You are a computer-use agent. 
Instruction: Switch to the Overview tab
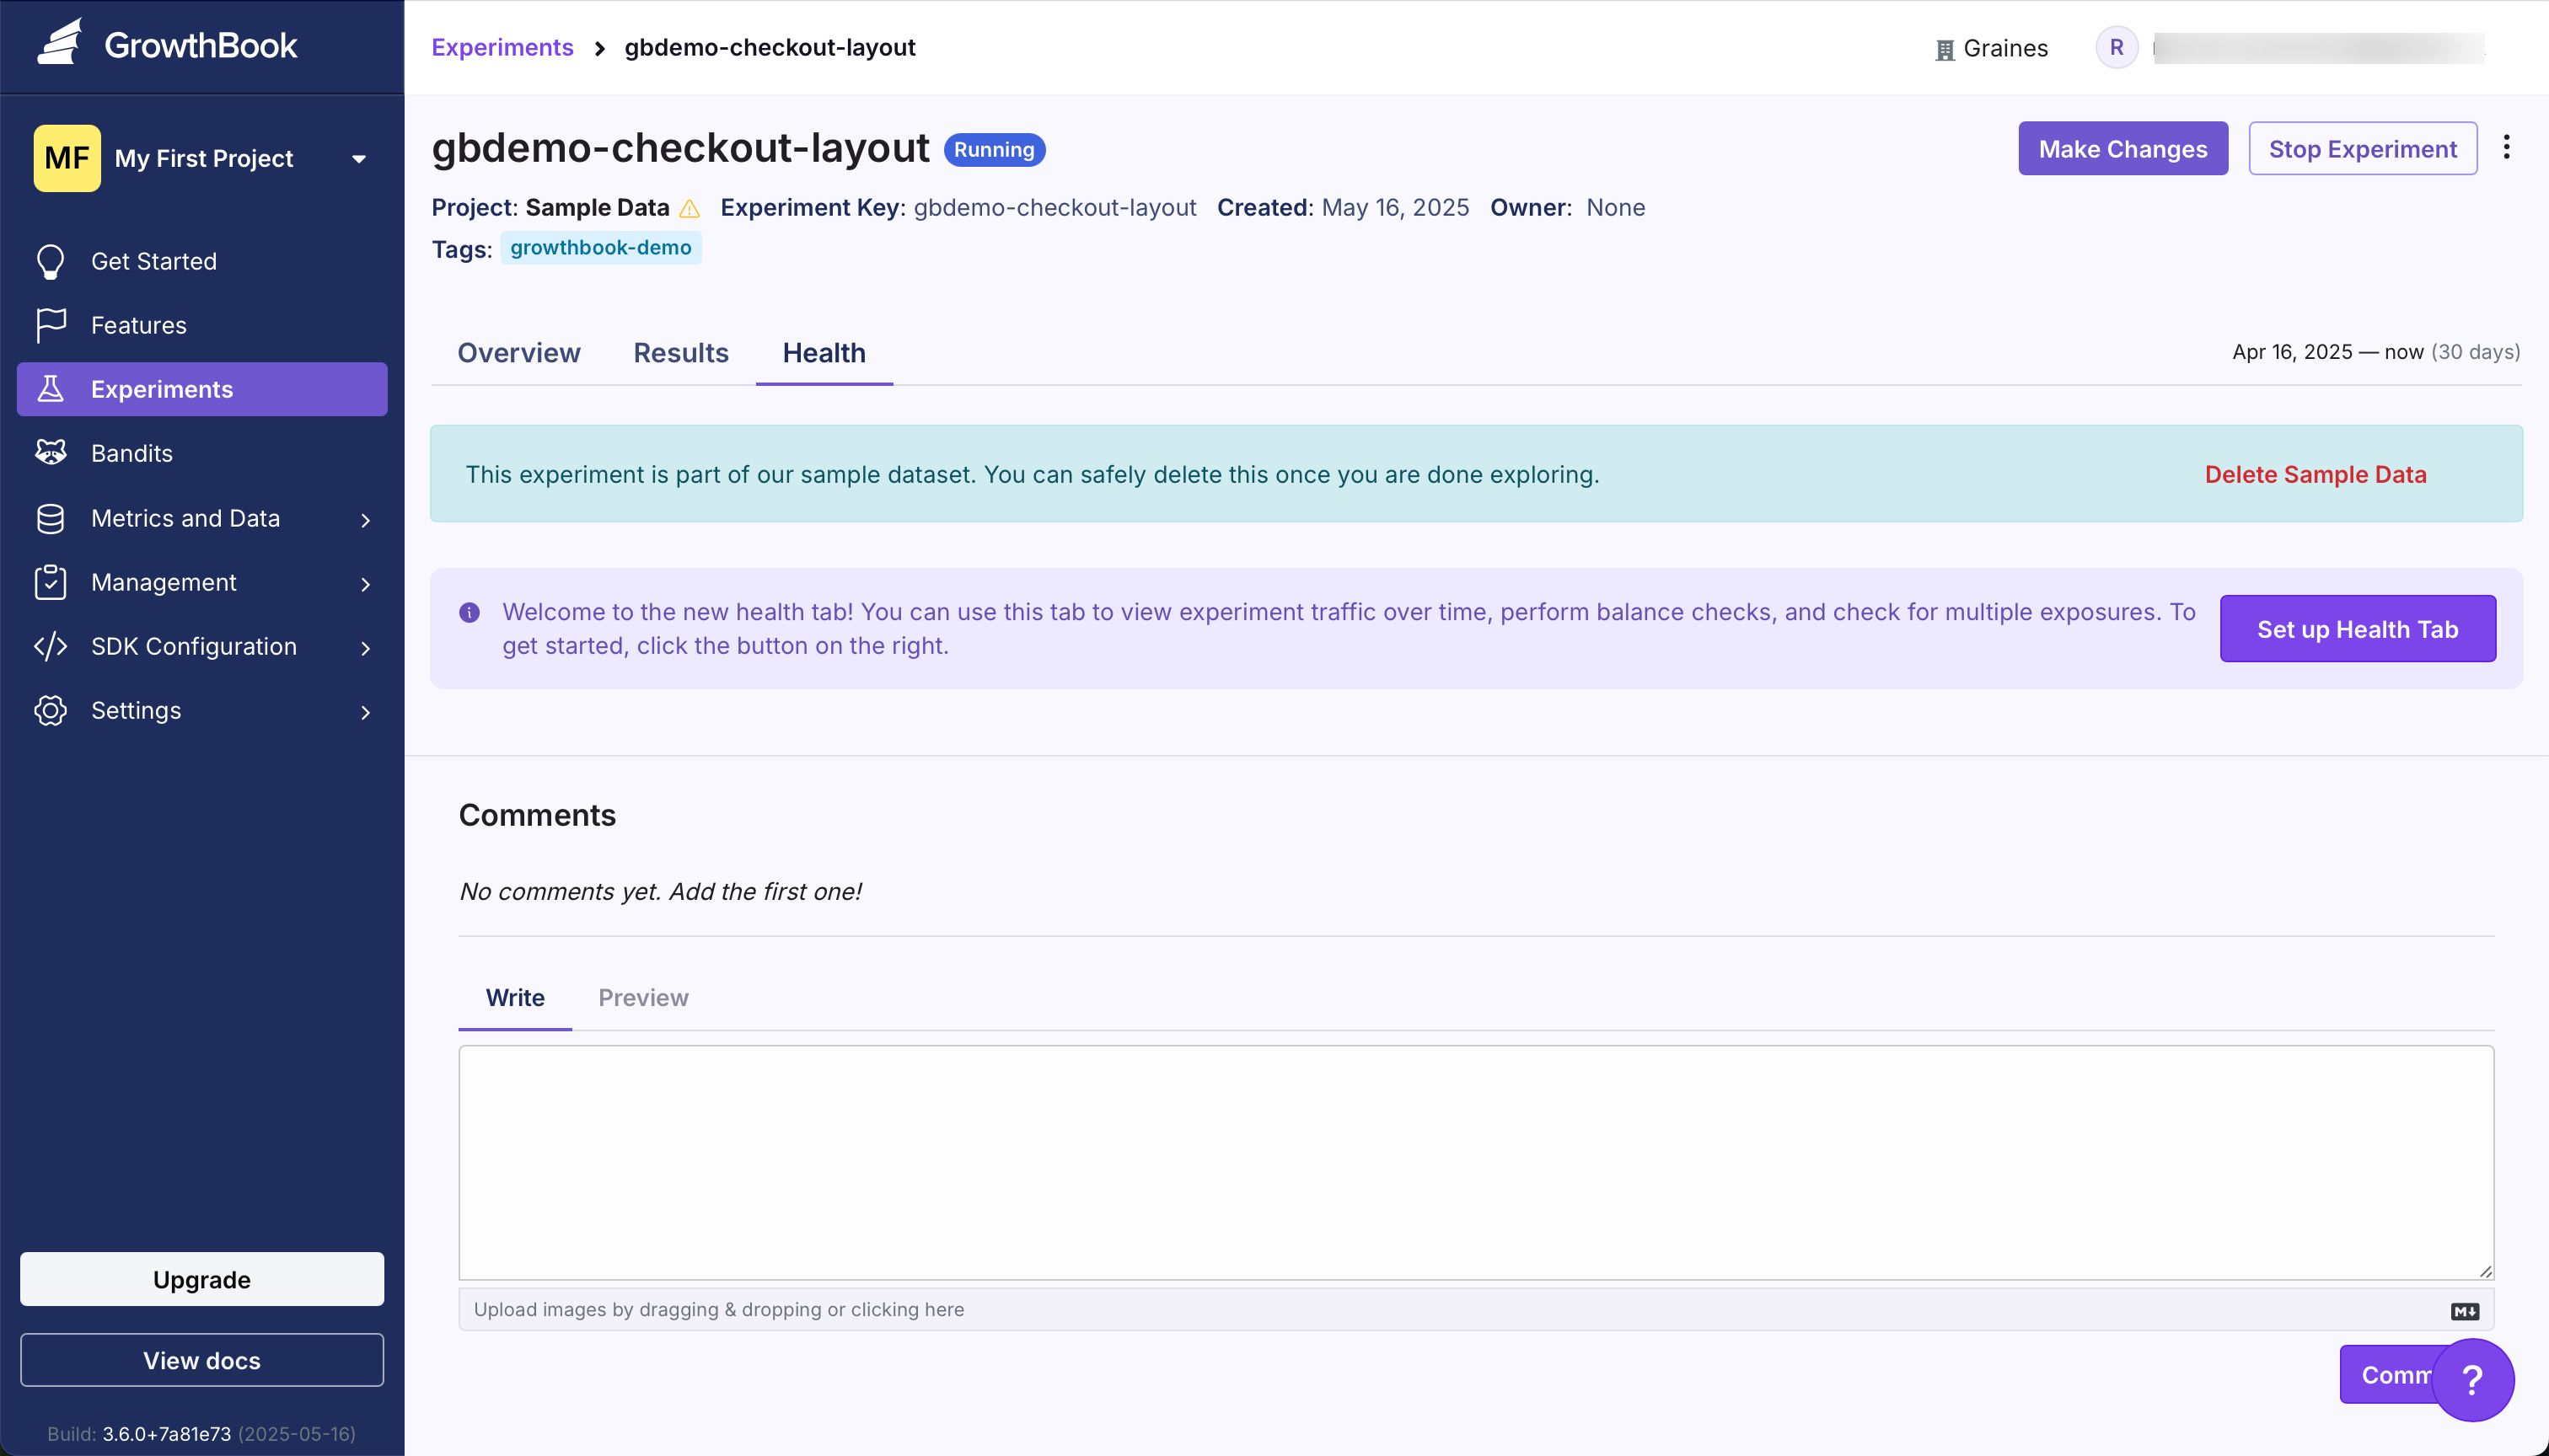click(518, 353)
